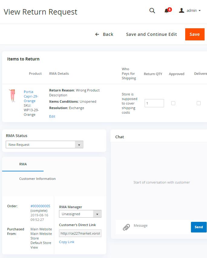Viewport: 207px width, 258px height.
Task: Click Save and Continue Edit
Action: point(151,34)
